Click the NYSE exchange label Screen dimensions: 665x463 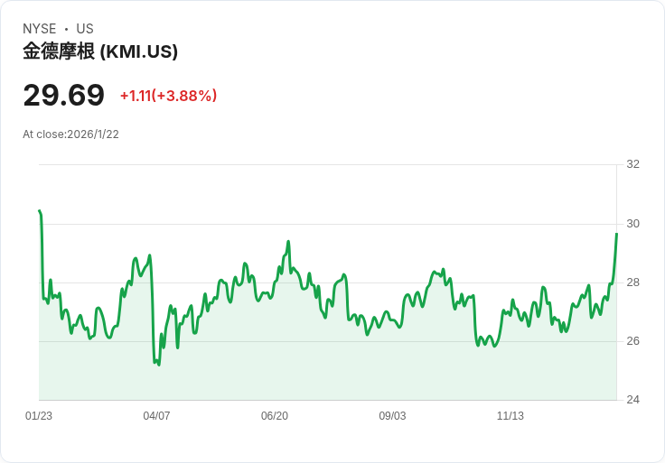39,29
